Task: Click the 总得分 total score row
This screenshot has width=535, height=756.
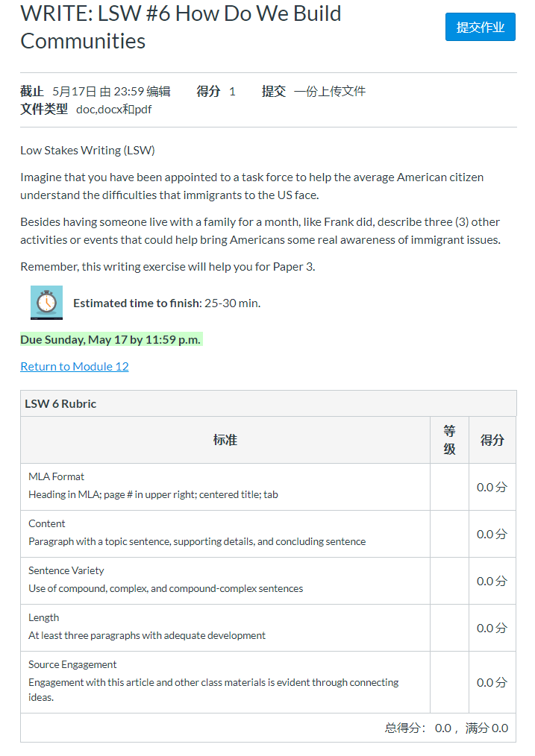Action: tap(268, 728)
